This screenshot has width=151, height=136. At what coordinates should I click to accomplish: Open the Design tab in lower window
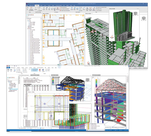pos(34,68)
